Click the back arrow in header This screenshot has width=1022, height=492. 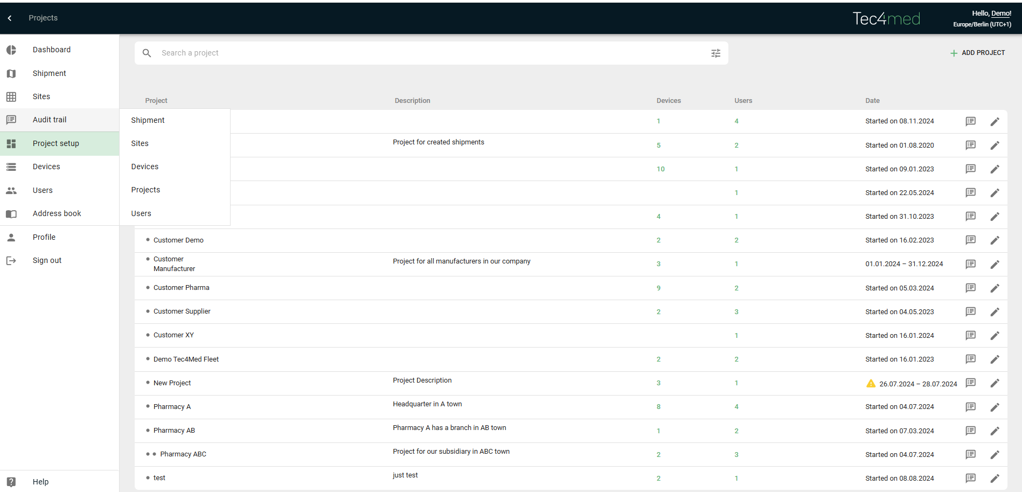coord(10,18)
